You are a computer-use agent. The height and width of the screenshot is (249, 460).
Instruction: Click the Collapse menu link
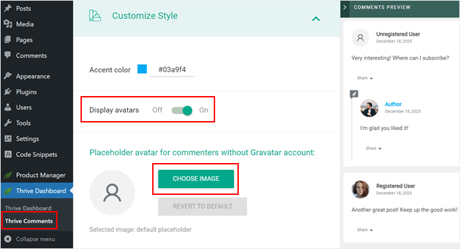coord(35,239)
